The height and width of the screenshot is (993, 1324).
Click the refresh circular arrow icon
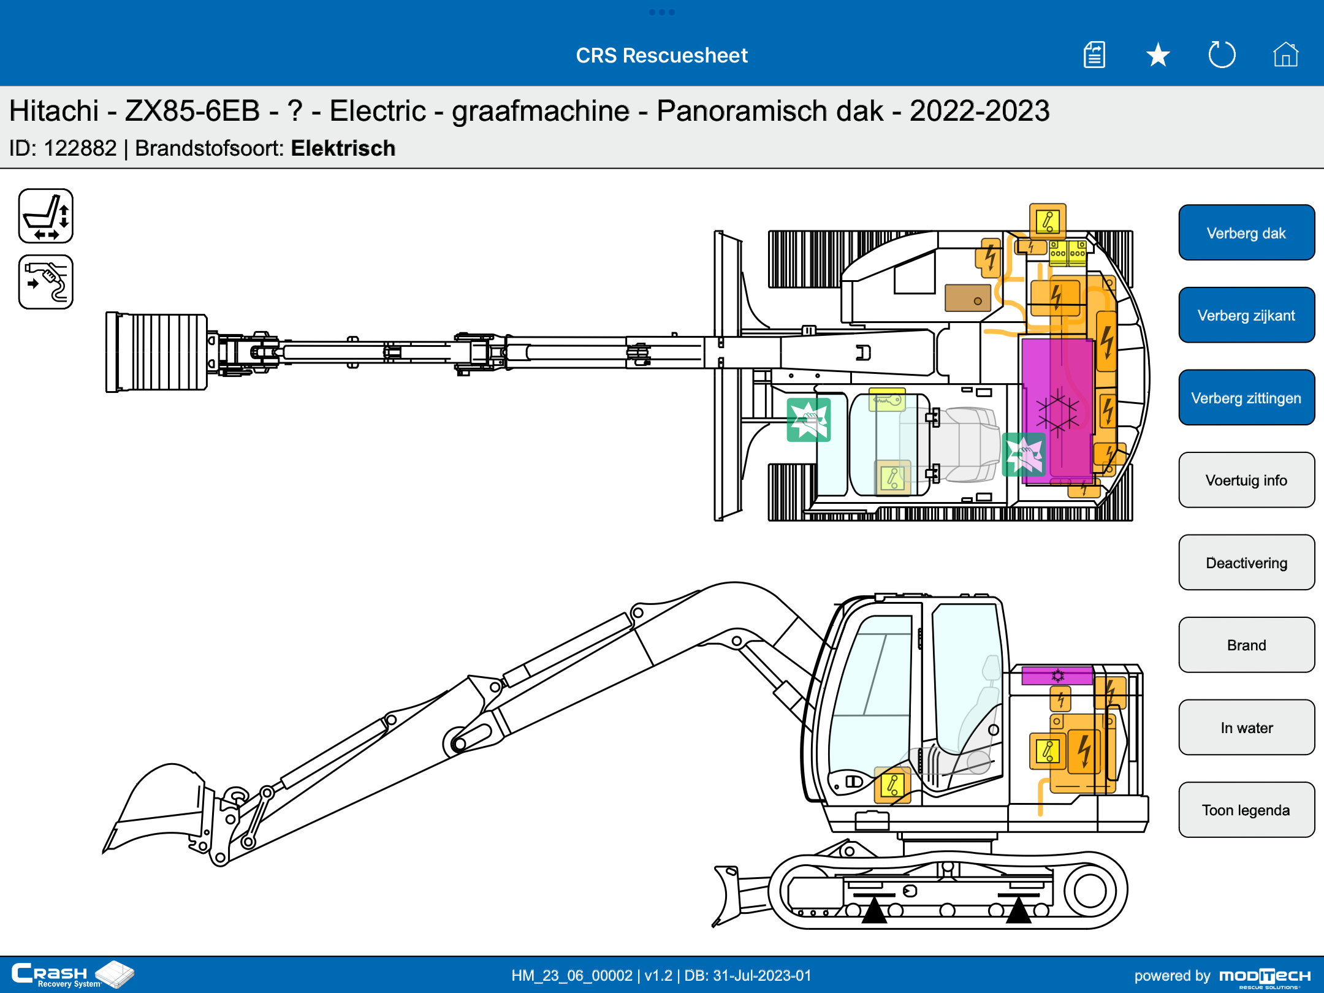pos(1222,55)
